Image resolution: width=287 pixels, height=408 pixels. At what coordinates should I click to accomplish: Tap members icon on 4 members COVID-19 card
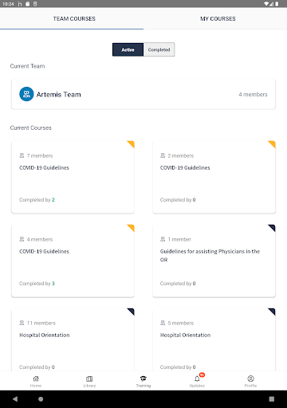(x=22, y=239)
